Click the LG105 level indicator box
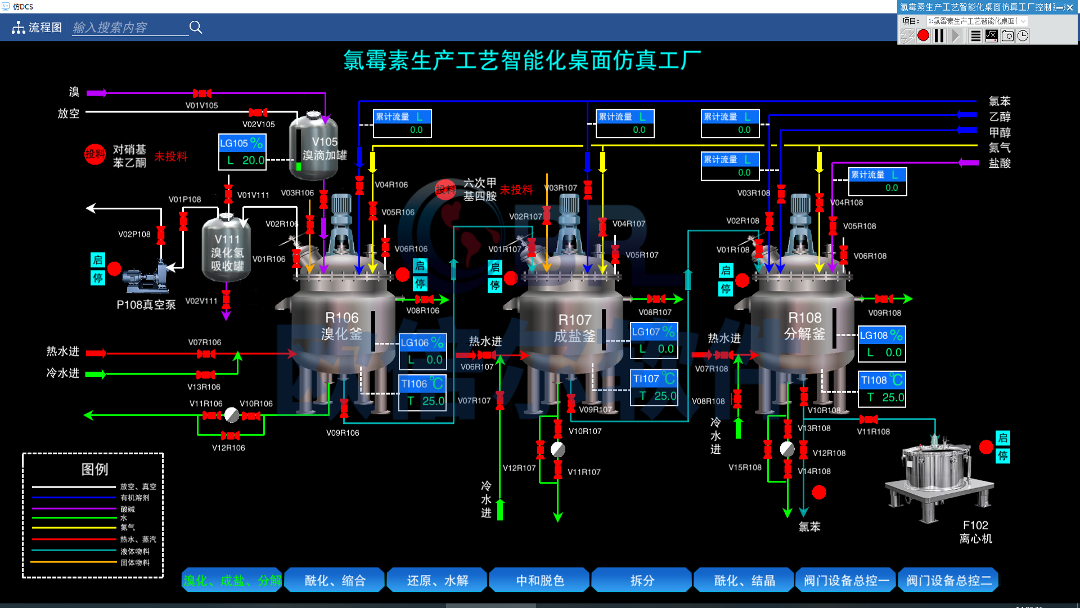This screenshot has width=1080, height=608. point(242,152)
